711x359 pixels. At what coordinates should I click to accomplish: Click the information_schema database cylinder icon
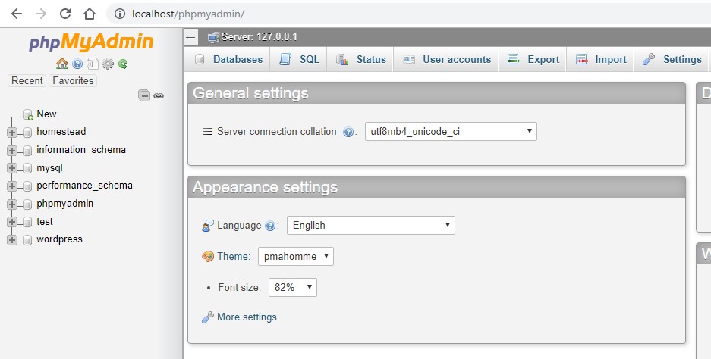[x=27, y=150]
